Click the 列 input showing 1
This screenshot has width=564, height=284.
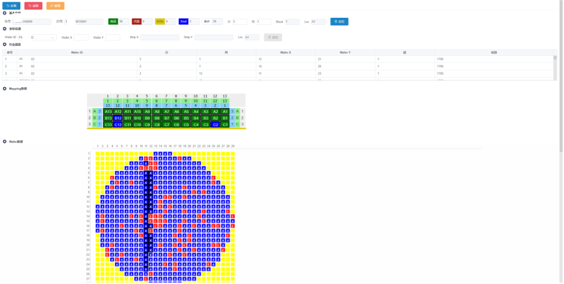(263, 21)
